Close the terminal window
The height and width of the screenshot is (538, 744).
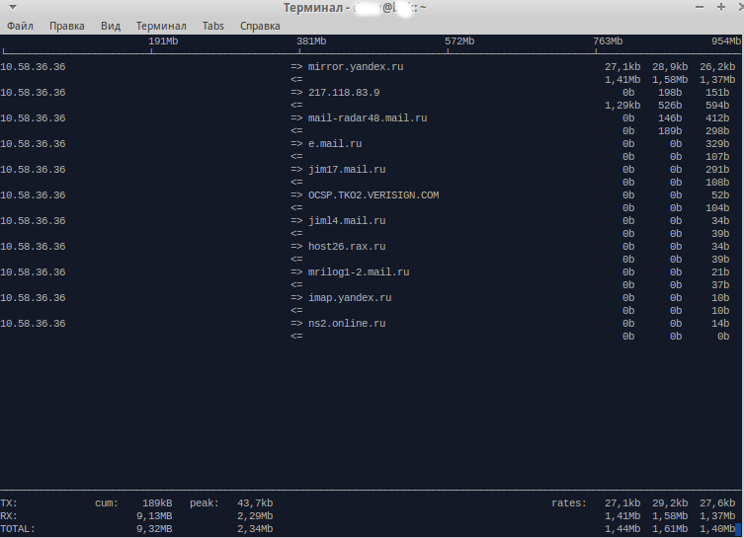[x=740, y=8]
